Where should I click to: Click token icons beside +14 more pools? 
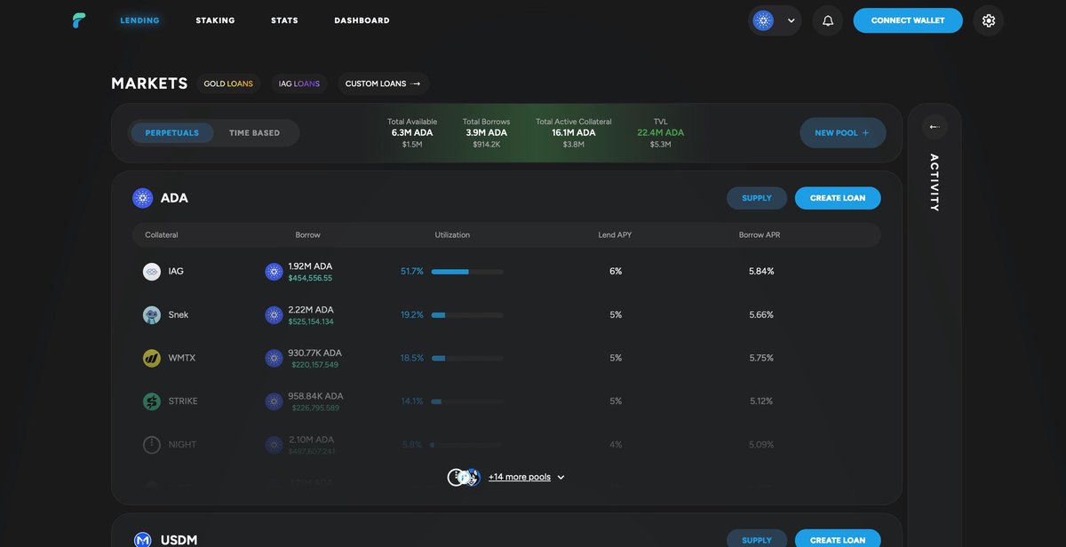click(x=464, y=477)
